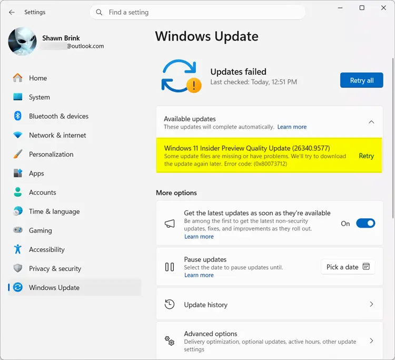The width and height of the screenshot is (395, 360).
Task: Open Gaming via its controller icon
Action: click(17, 230)
